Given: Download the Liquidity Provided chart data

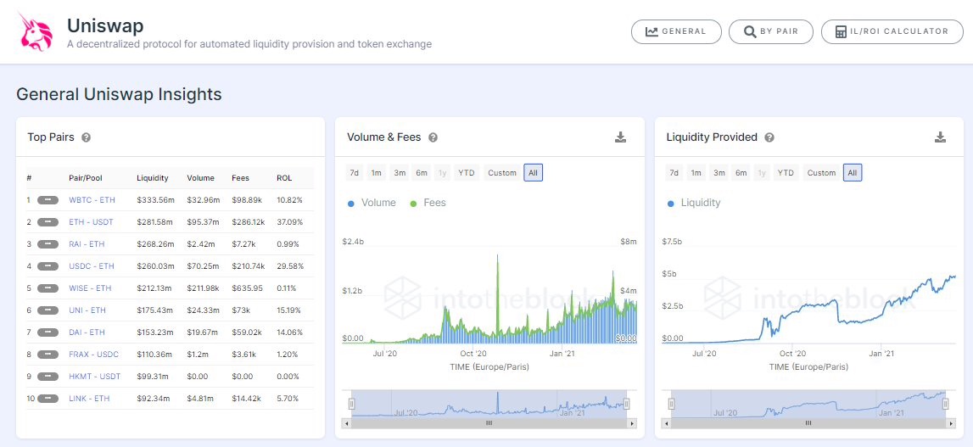Looking at the screenshot, I should point(940,137).
